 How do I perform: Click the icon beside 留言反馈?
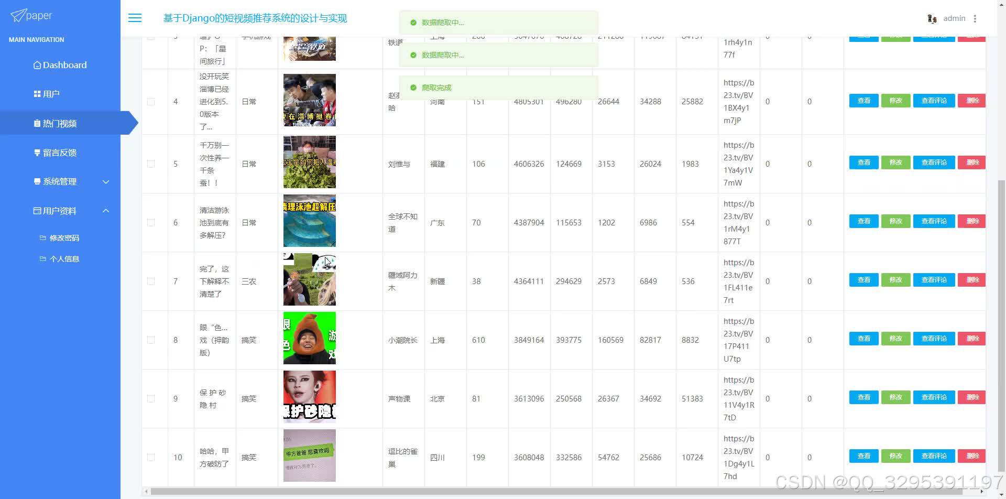point(37,153)
